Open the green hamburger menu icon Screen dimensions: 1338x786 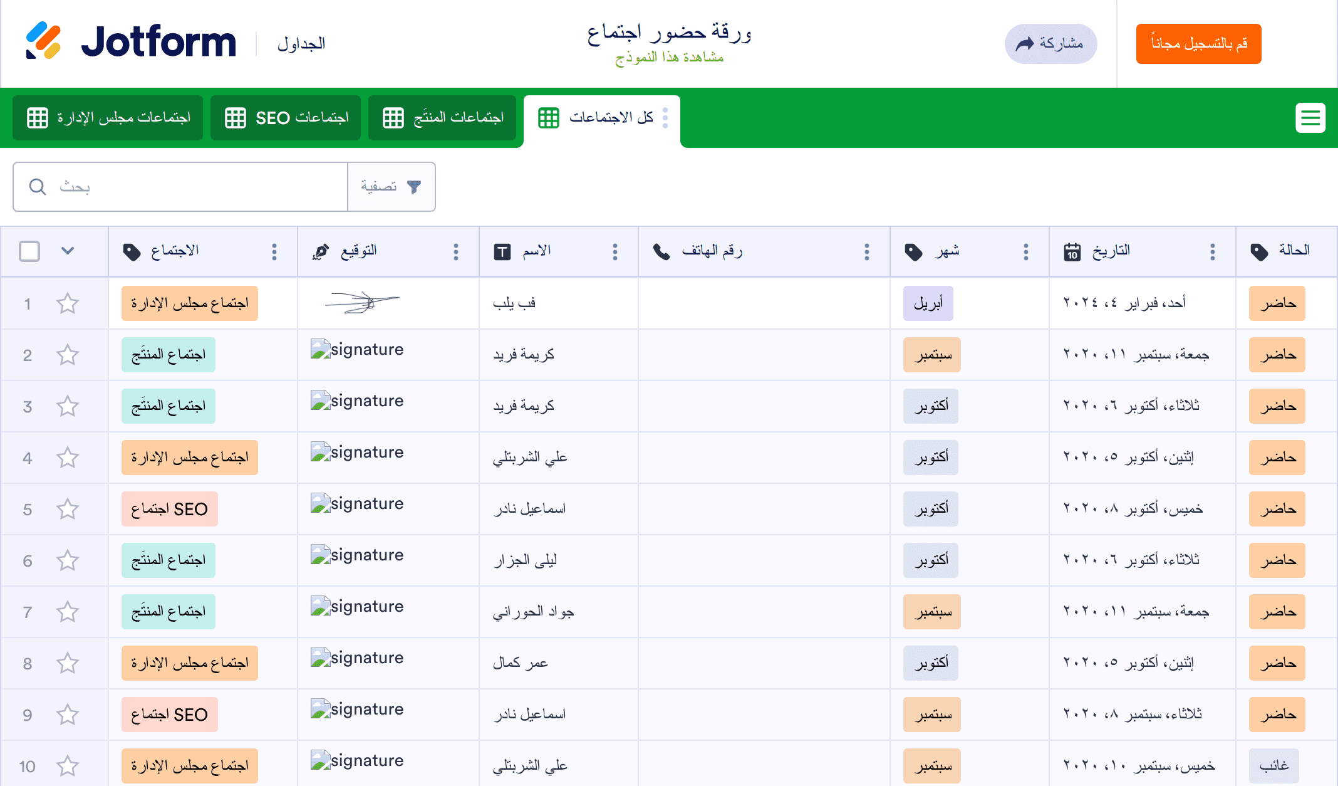tap(1310, 118)
